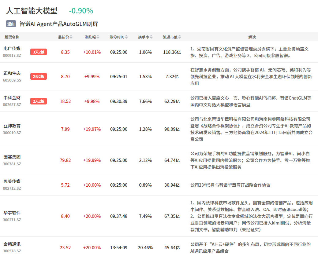The image size is (318, 256).
Task: Click the -0.90% sector change value
Action: coord(81,11)
